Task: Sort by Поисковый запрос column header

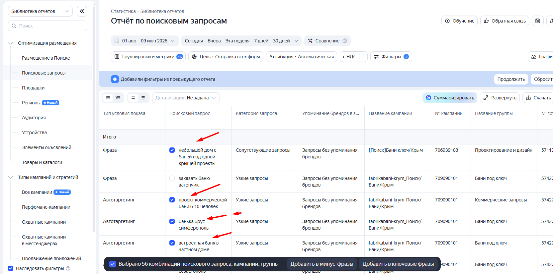Action: (x=190, y=113)
